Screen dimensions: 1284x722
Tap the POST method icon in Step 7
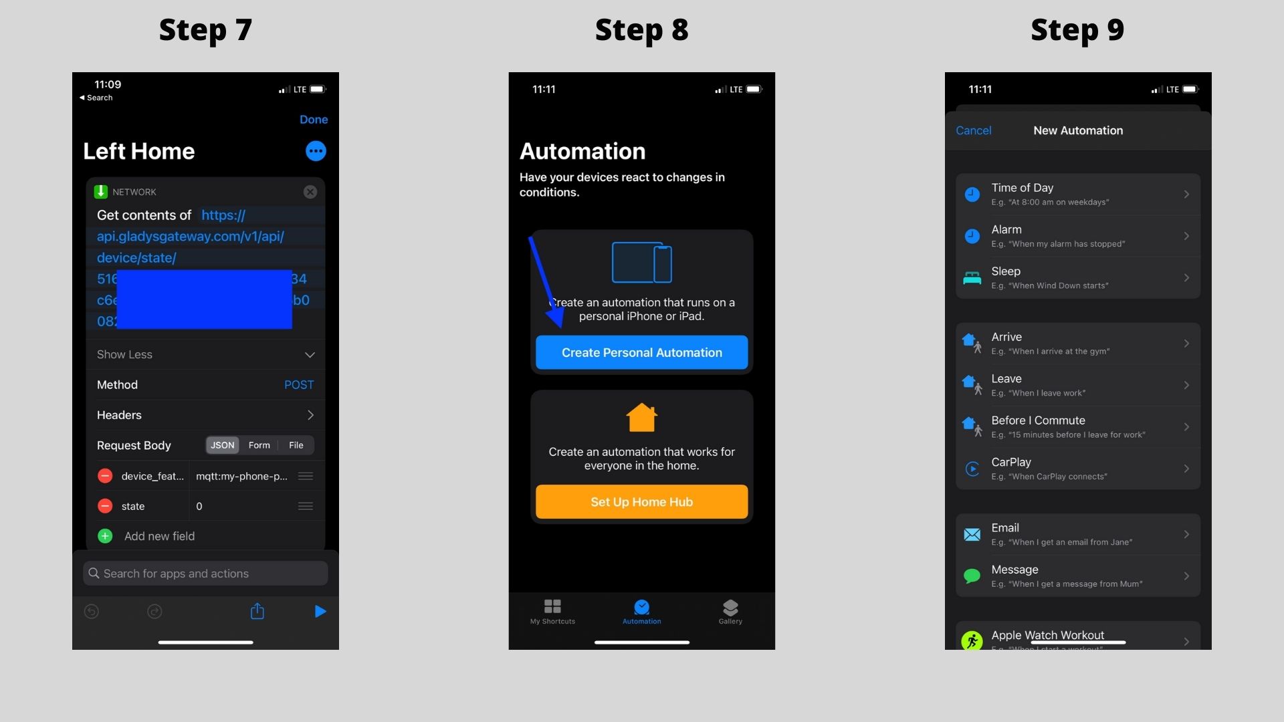coord(299,384)
